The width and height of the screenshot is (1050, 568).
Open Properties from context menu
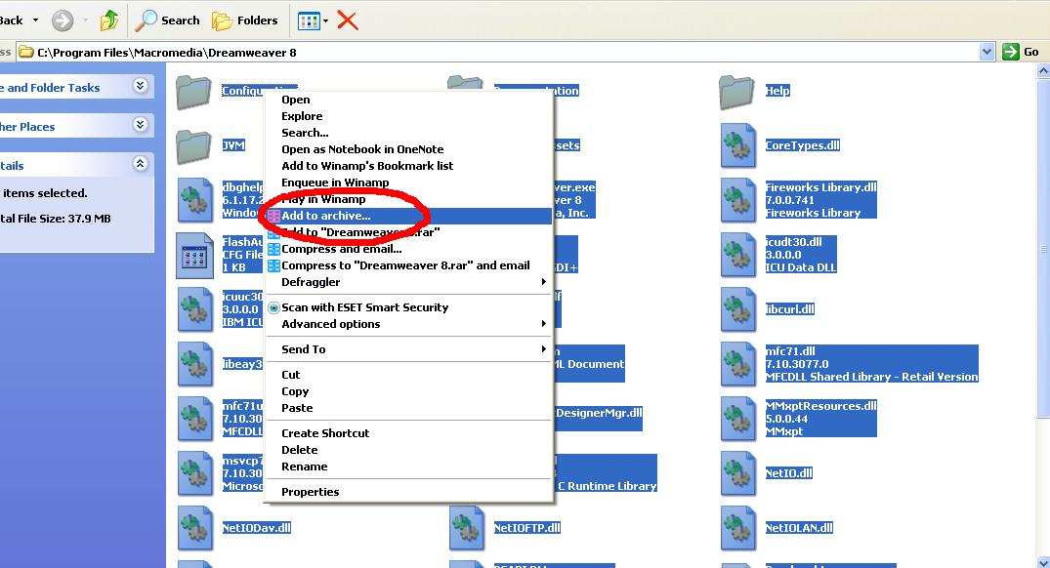(408, 492)
